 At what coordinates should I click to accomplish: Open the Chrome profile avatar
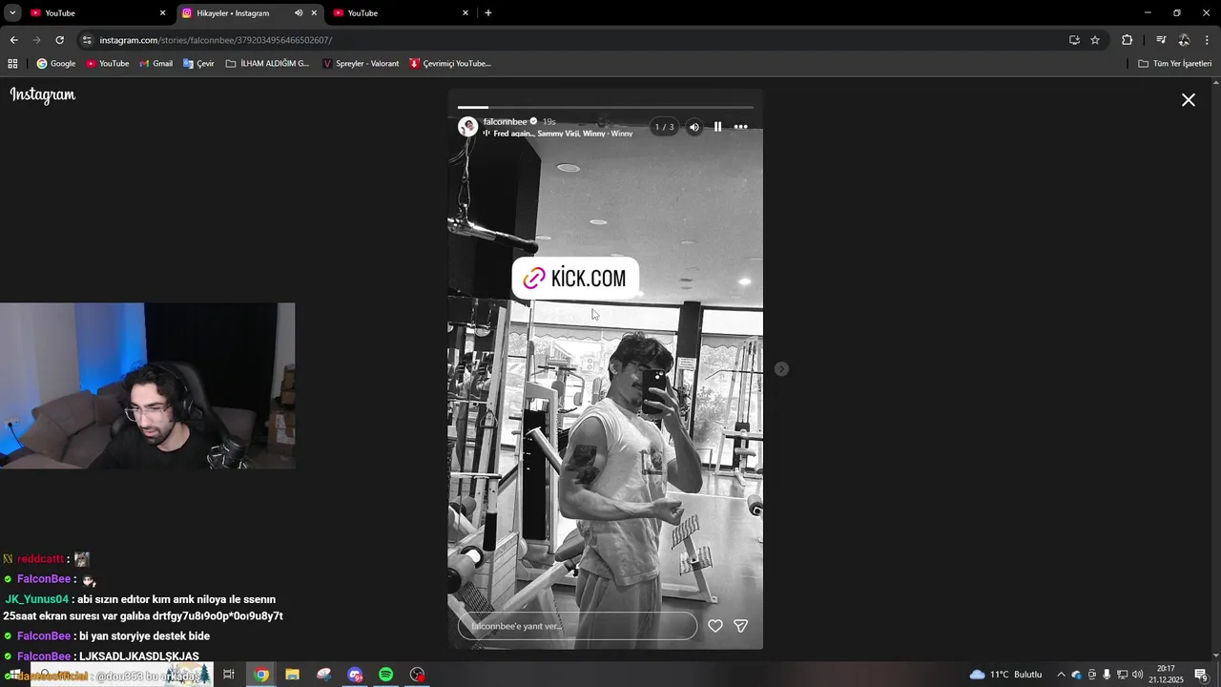tap(1184, 40)
